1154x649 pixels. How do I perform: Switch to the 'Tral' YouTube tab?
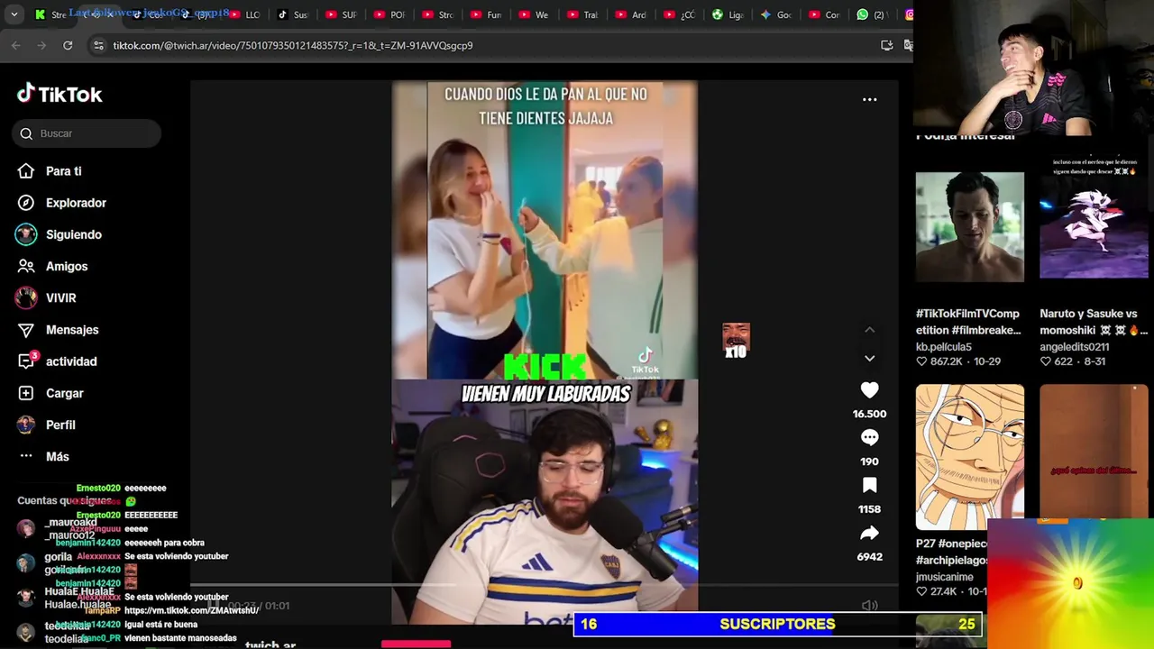pos(583,14)
